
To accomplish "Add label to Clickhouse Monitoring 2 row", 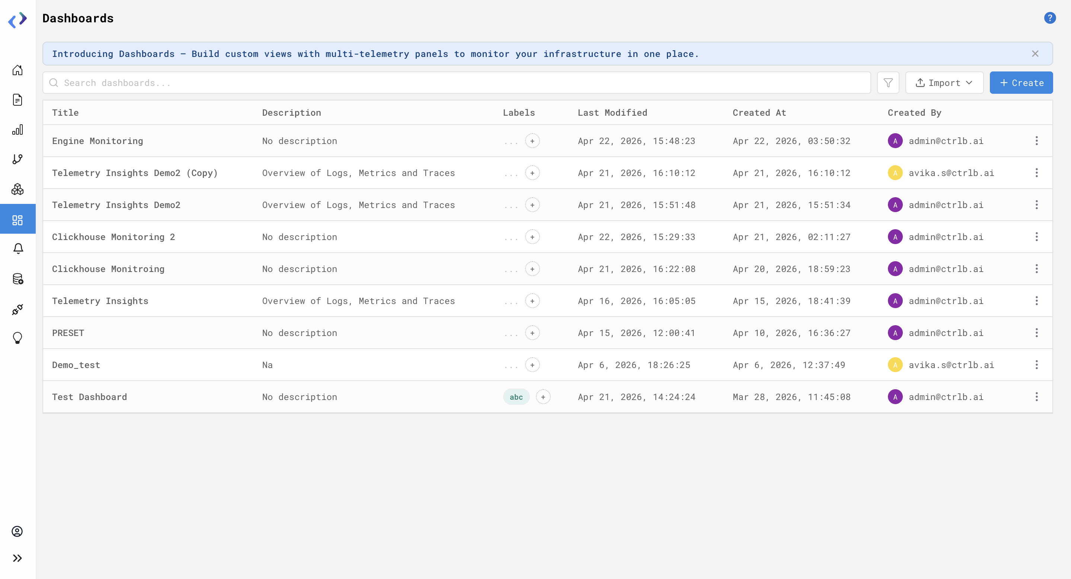I will coord(532,237).
